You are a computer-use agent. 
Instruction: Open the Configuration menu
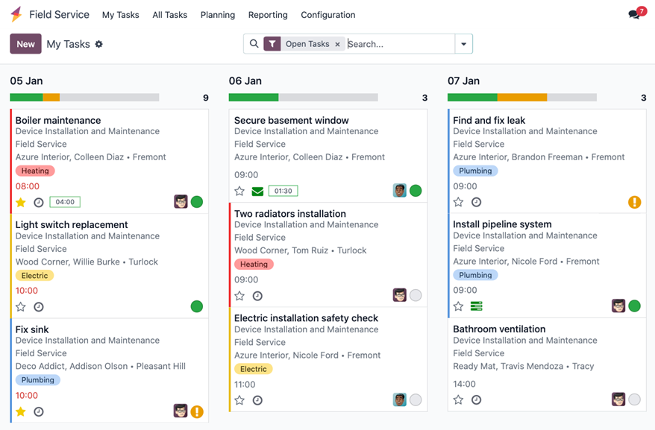tap(327, 15)
